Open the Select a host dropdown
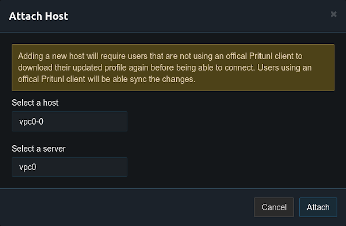Screen dimensions: 346x226 point(69,121)
